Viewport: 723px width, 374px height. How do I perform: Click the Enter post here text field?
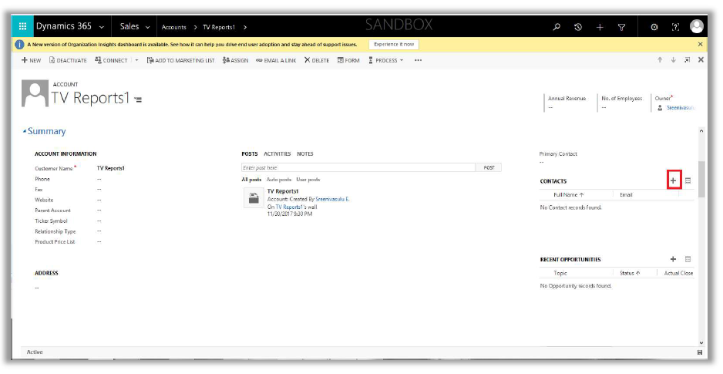[358, 167]
